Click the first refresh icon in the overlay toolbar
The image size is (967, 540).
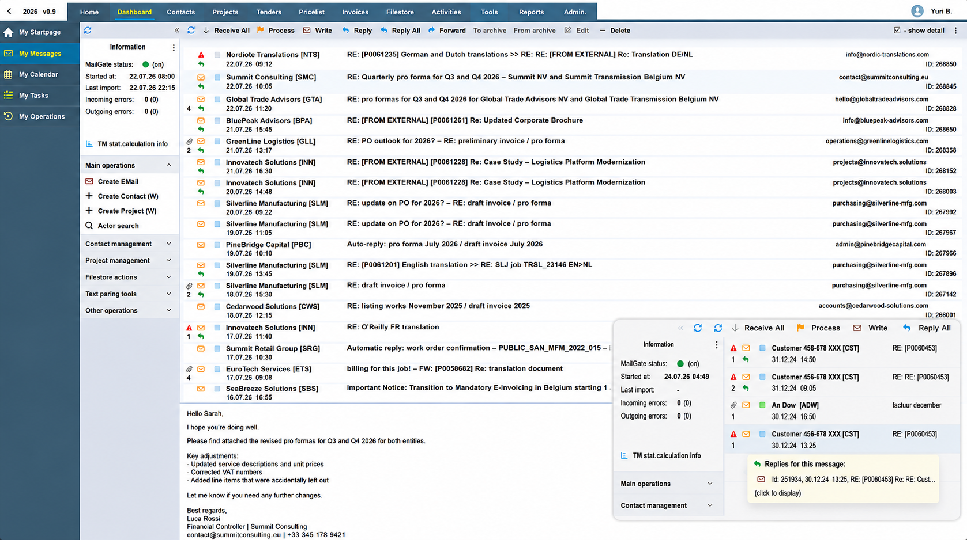coord(698,328)
